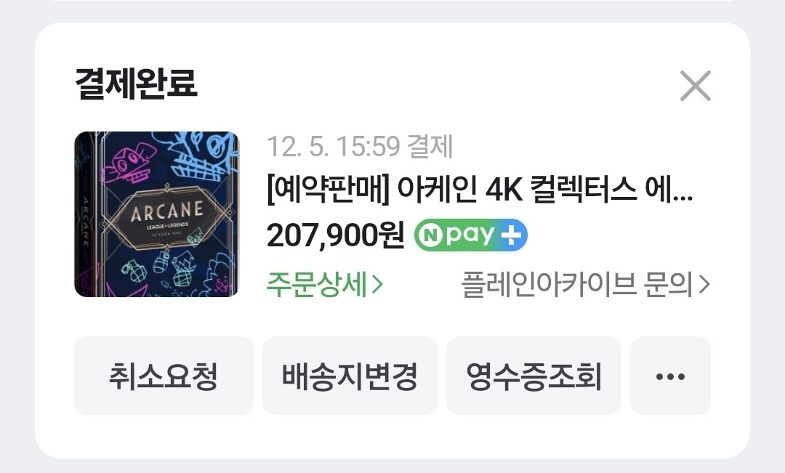The image size is (785, 473).
Task: Click the 결제완료 status heading
Action: pos(136,83)
